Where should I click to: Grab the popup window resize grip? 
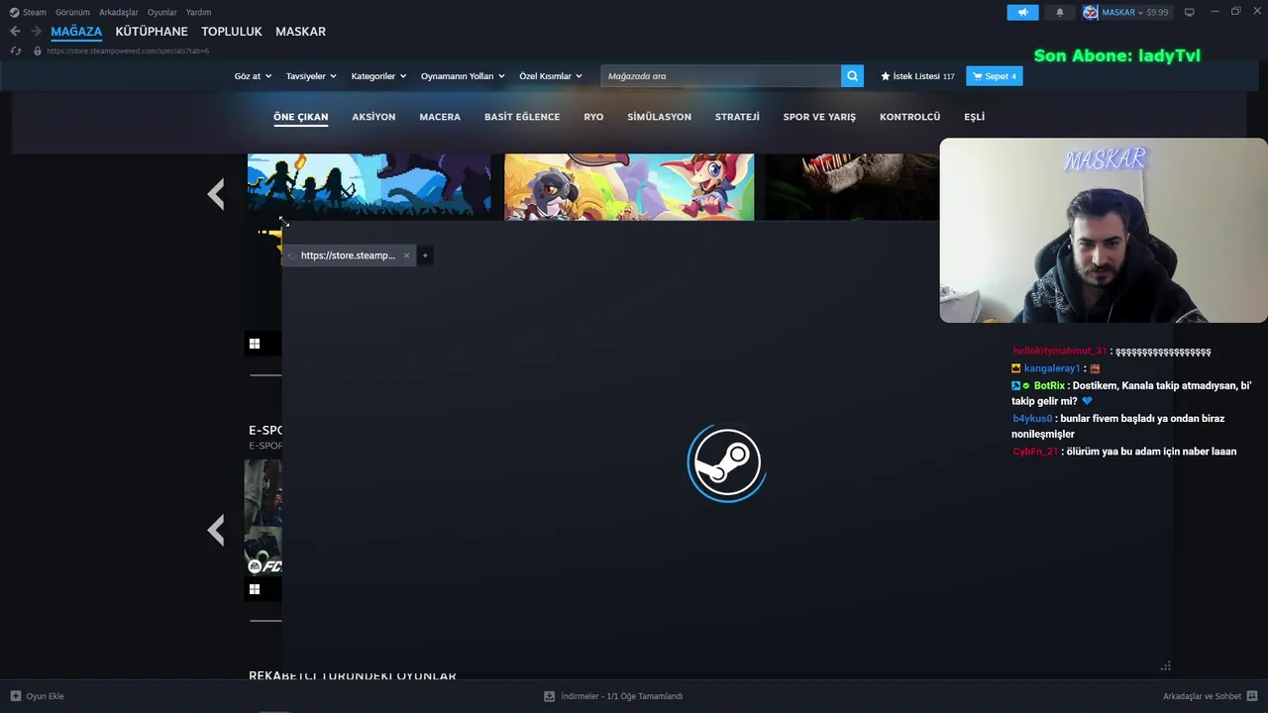coord(1166,666)
